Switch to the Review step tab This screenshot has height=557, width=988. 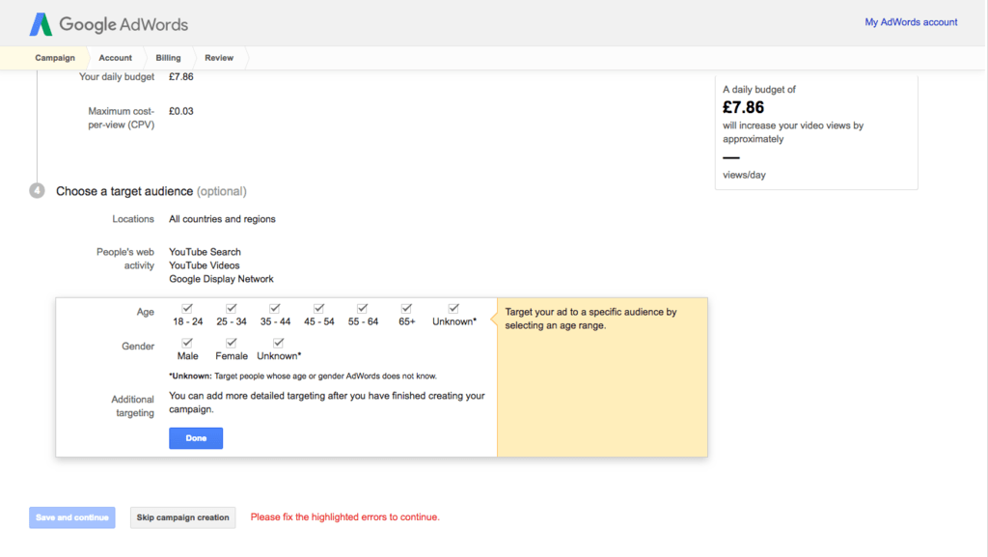point(219,57)
